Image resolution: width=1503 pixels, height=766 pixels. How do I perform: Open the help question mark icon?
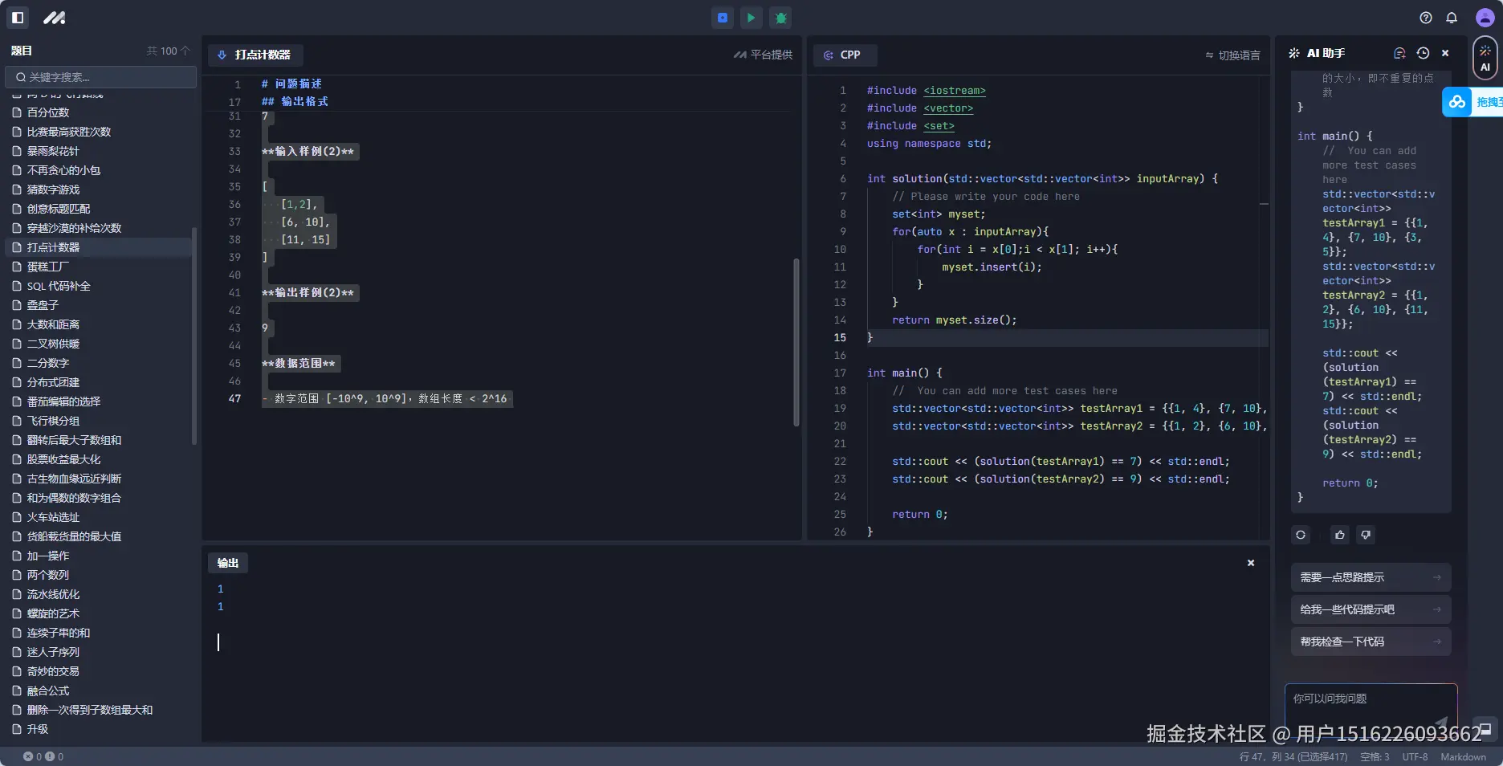point(1426,18)
